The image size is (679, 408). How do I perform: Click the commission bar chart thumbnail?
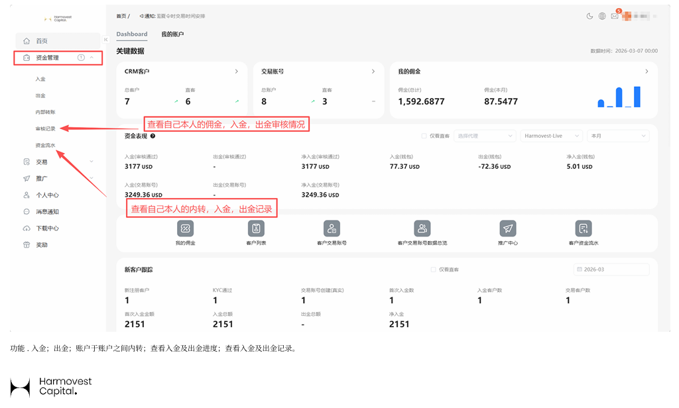coord(619,97)
